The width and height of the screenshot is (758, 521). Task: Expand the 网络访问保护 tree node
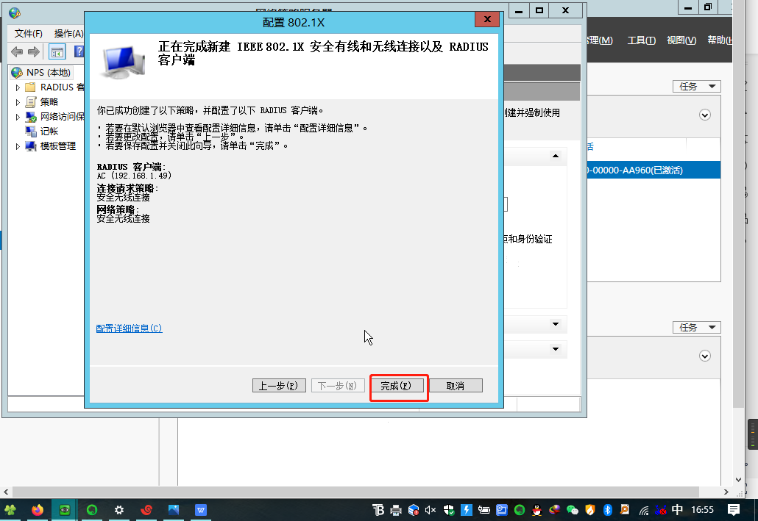pyautogui.click(x=18, y=117)
